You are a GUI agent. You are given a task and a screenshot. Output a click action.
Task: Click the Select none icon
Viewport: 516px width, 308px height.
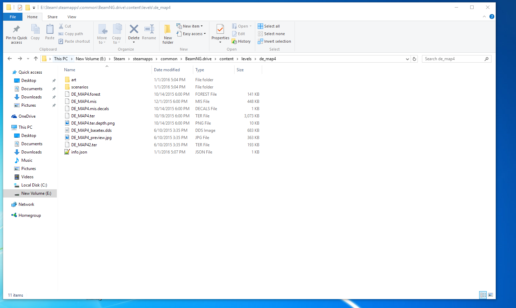click(260, 34)
